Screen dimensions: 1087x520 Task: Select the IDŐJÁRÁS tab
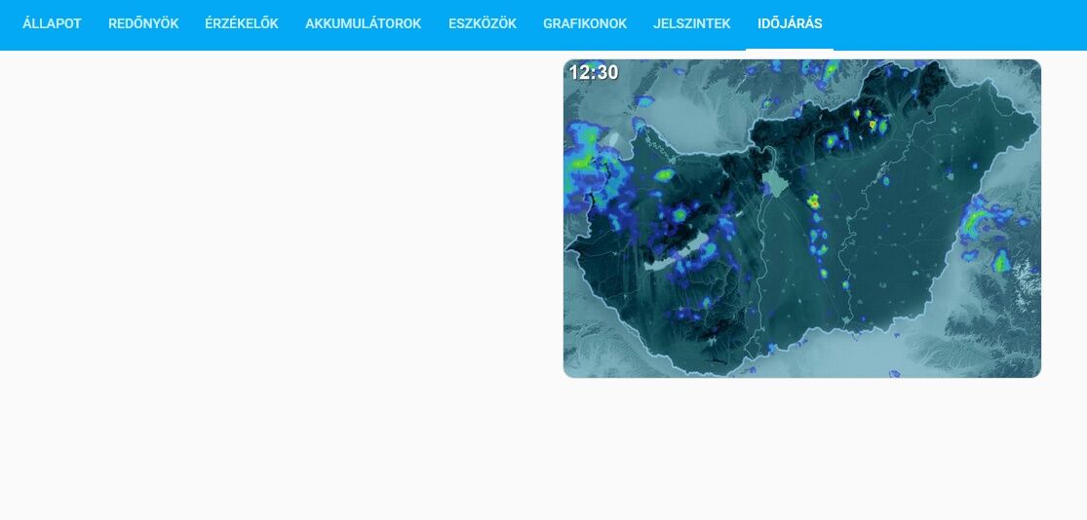click(x=790, y=24)
